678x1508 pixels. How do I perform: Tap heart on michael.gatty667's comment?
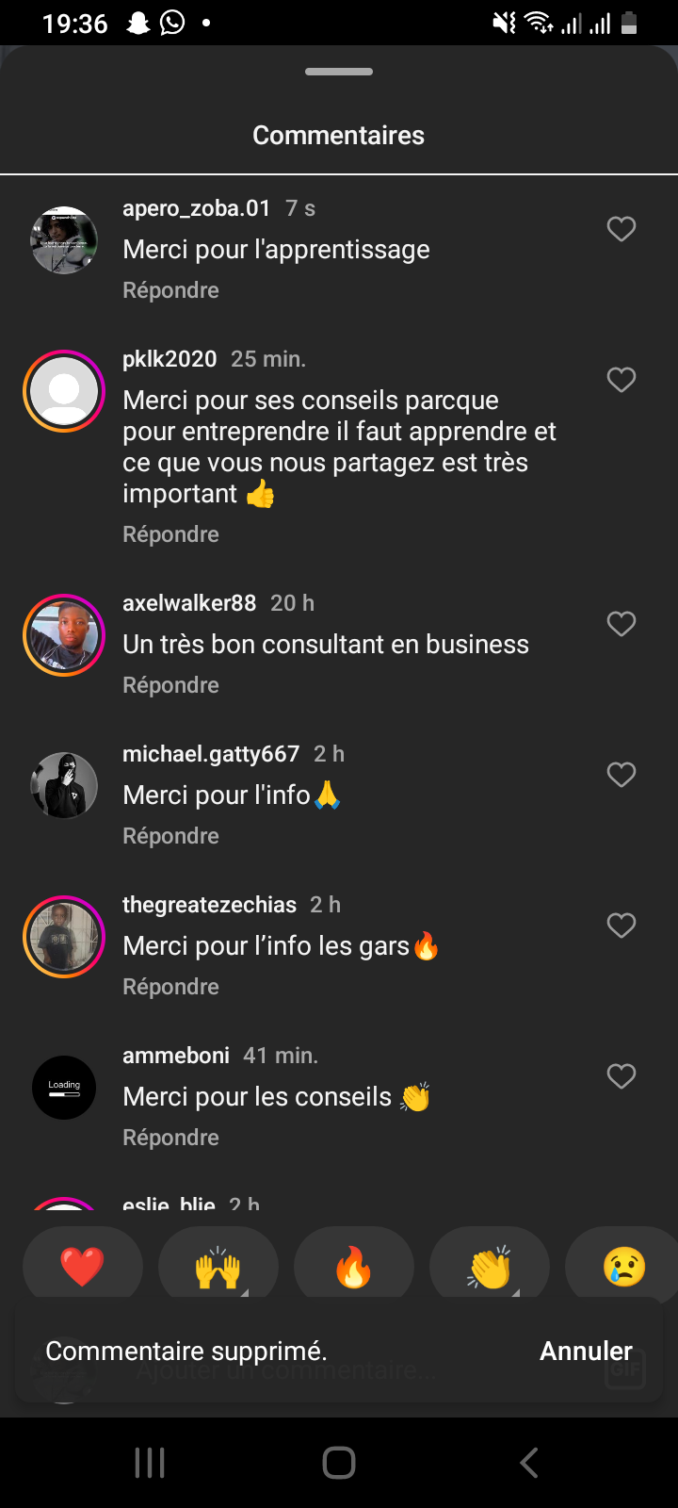621,775
